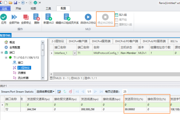The width and height of the screenshot is (180, 120).
Task: Click the records per page field
Action: click(125, 91)
